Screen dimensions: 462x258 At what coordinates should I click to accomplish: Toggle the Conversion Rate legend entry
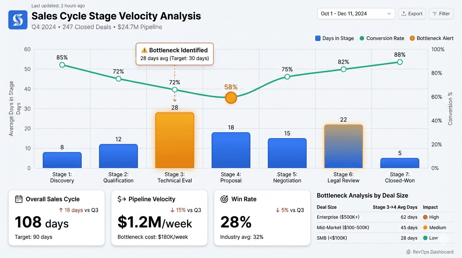coord(382,38)
